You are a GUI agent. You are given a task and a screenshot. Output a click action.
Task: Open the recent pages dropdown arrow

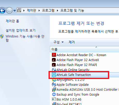point(15,11)
